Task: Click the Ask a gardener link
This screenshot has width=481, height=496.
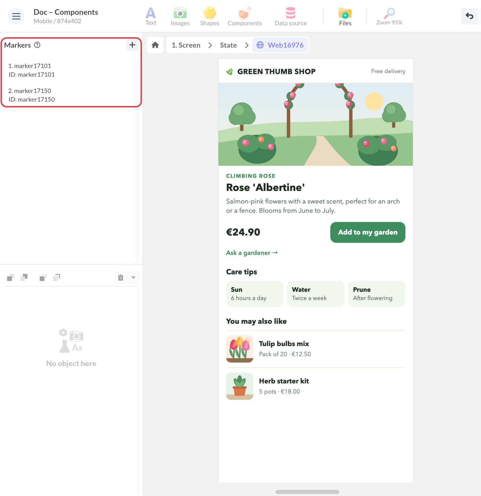Action: tap(252, 253)
